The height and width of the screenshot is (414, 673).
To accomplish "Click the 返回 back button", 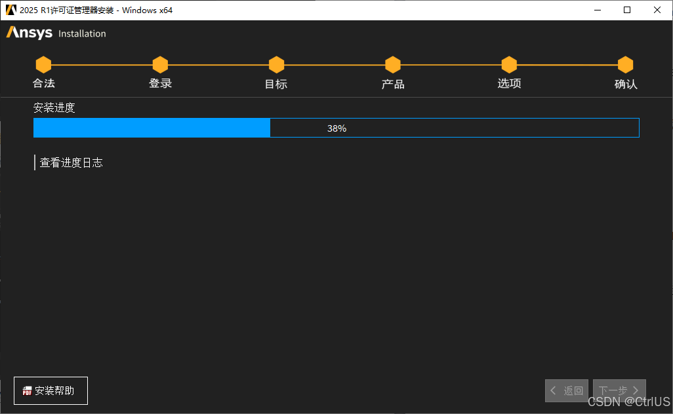I will [x=567, y=390].
